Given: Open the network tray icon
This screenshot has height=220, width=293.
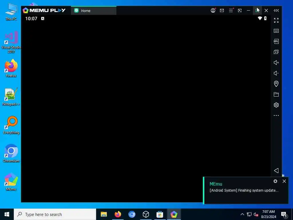Looking at the screenshot, I should (249, 214).
